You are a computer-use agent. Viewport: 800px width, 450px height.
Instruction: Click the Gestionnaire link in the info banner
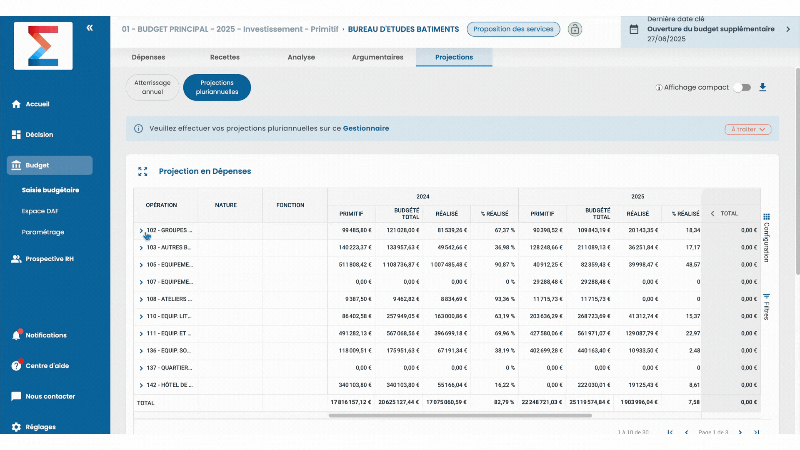point(366,128)
